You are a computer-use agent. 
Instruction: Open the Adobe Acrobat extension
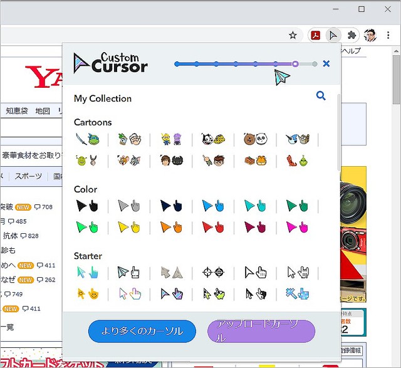(x=316, y=35)
